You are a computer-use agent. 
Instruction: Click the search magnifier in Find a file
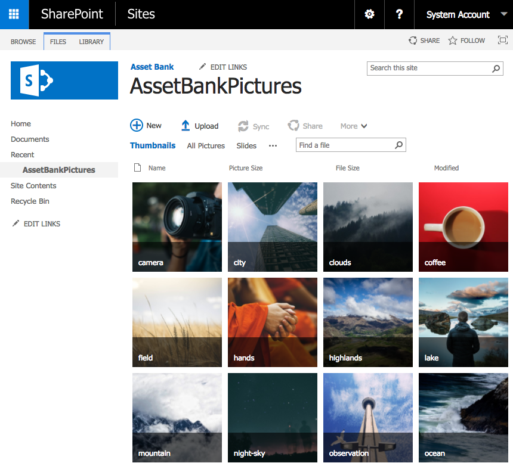[x=398, y=145]
